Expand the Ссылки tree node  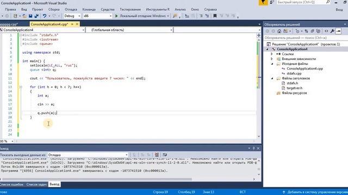pos(272,54)
